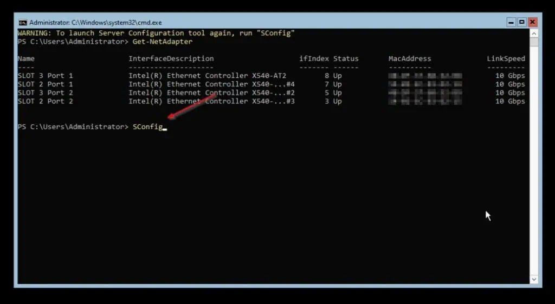Screen dimensions: 555x304
Task: Click the Get-NetAdapter command text
Action: (162, 42)
